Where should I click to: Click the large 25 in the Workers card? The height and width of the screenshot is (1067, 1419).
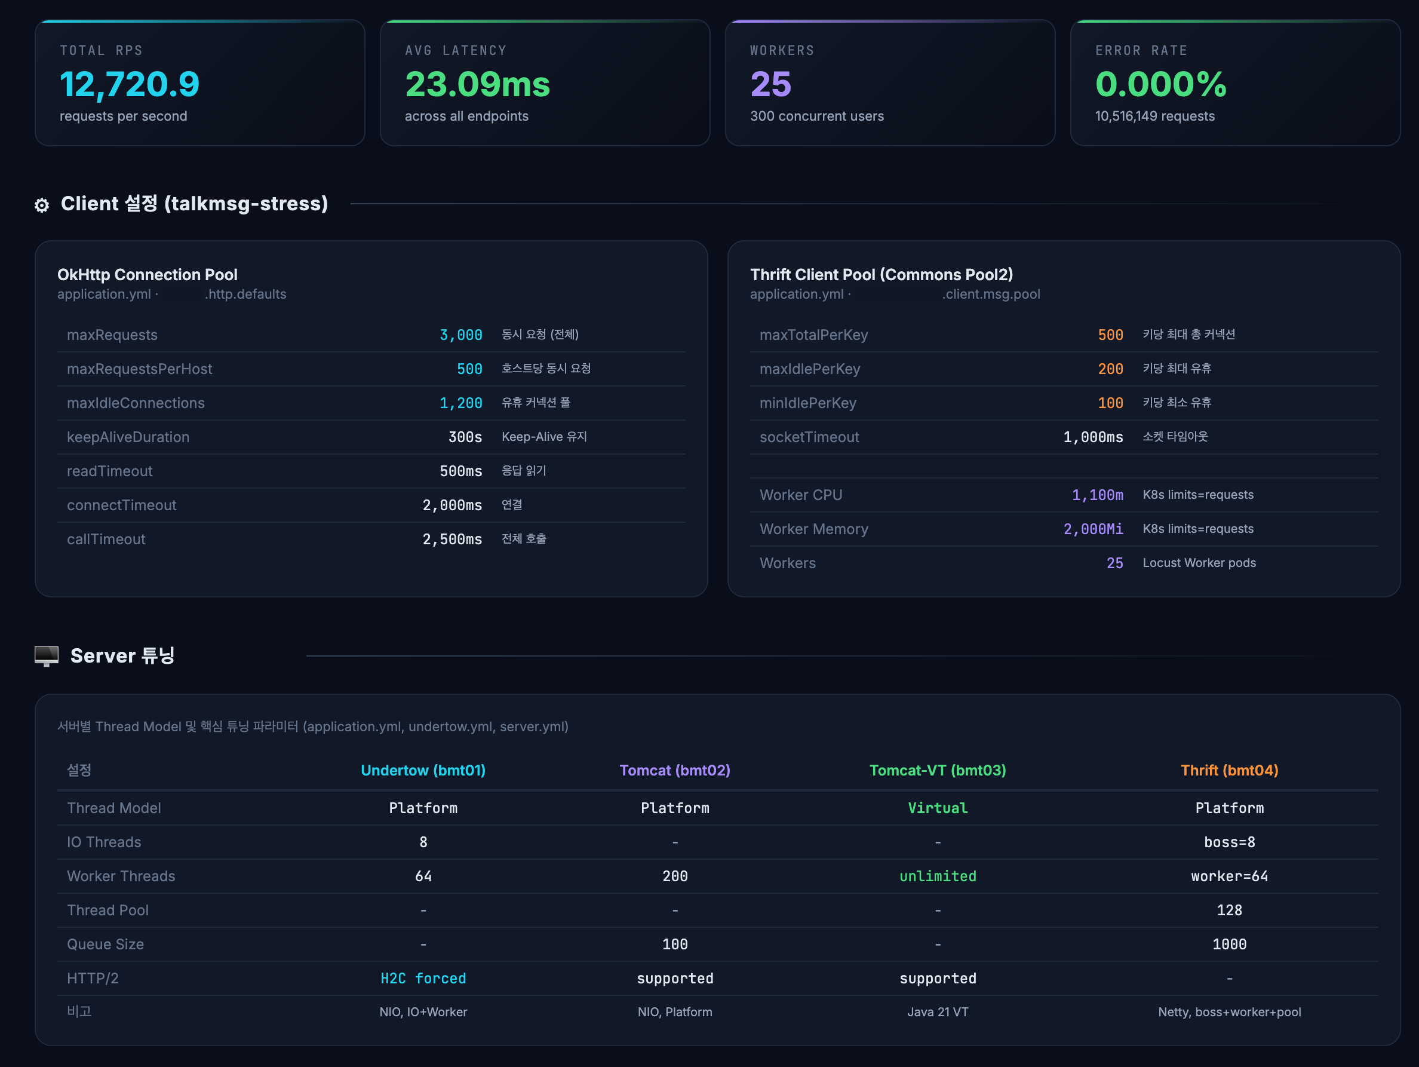tap(770, 84)
